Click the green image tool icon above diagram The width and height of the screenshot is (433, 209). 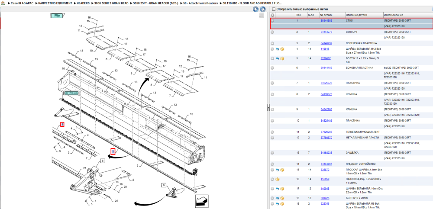click(x=57, y=16)
